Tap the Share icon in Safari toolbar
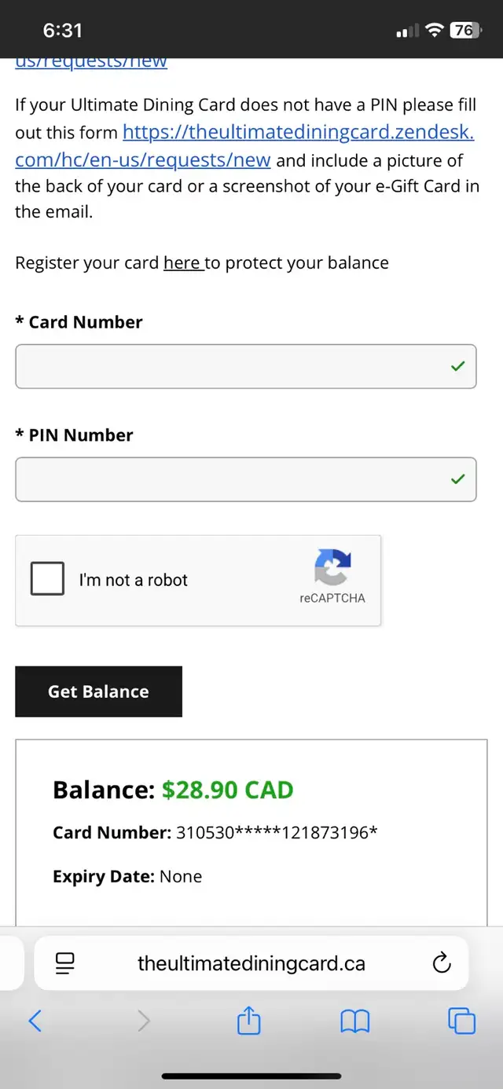The width and height of the screenshot is (503, 1089). click(x=248, y=1021)
